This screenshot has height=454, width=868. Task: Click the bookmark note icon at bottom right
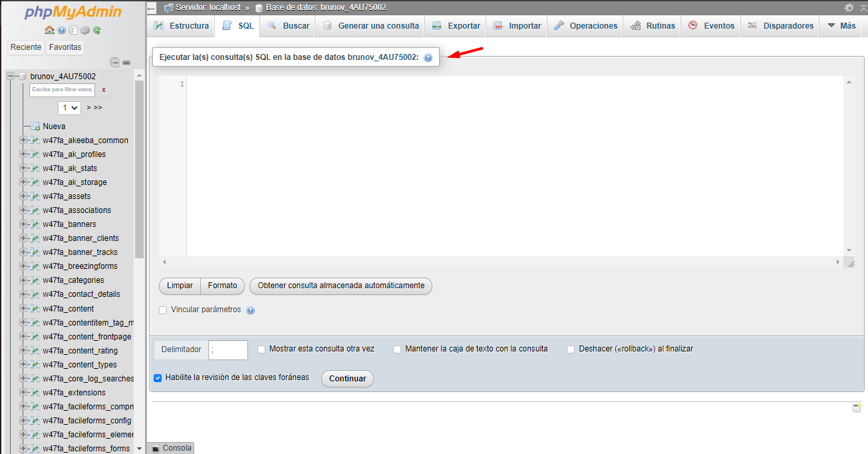point(857,407)
